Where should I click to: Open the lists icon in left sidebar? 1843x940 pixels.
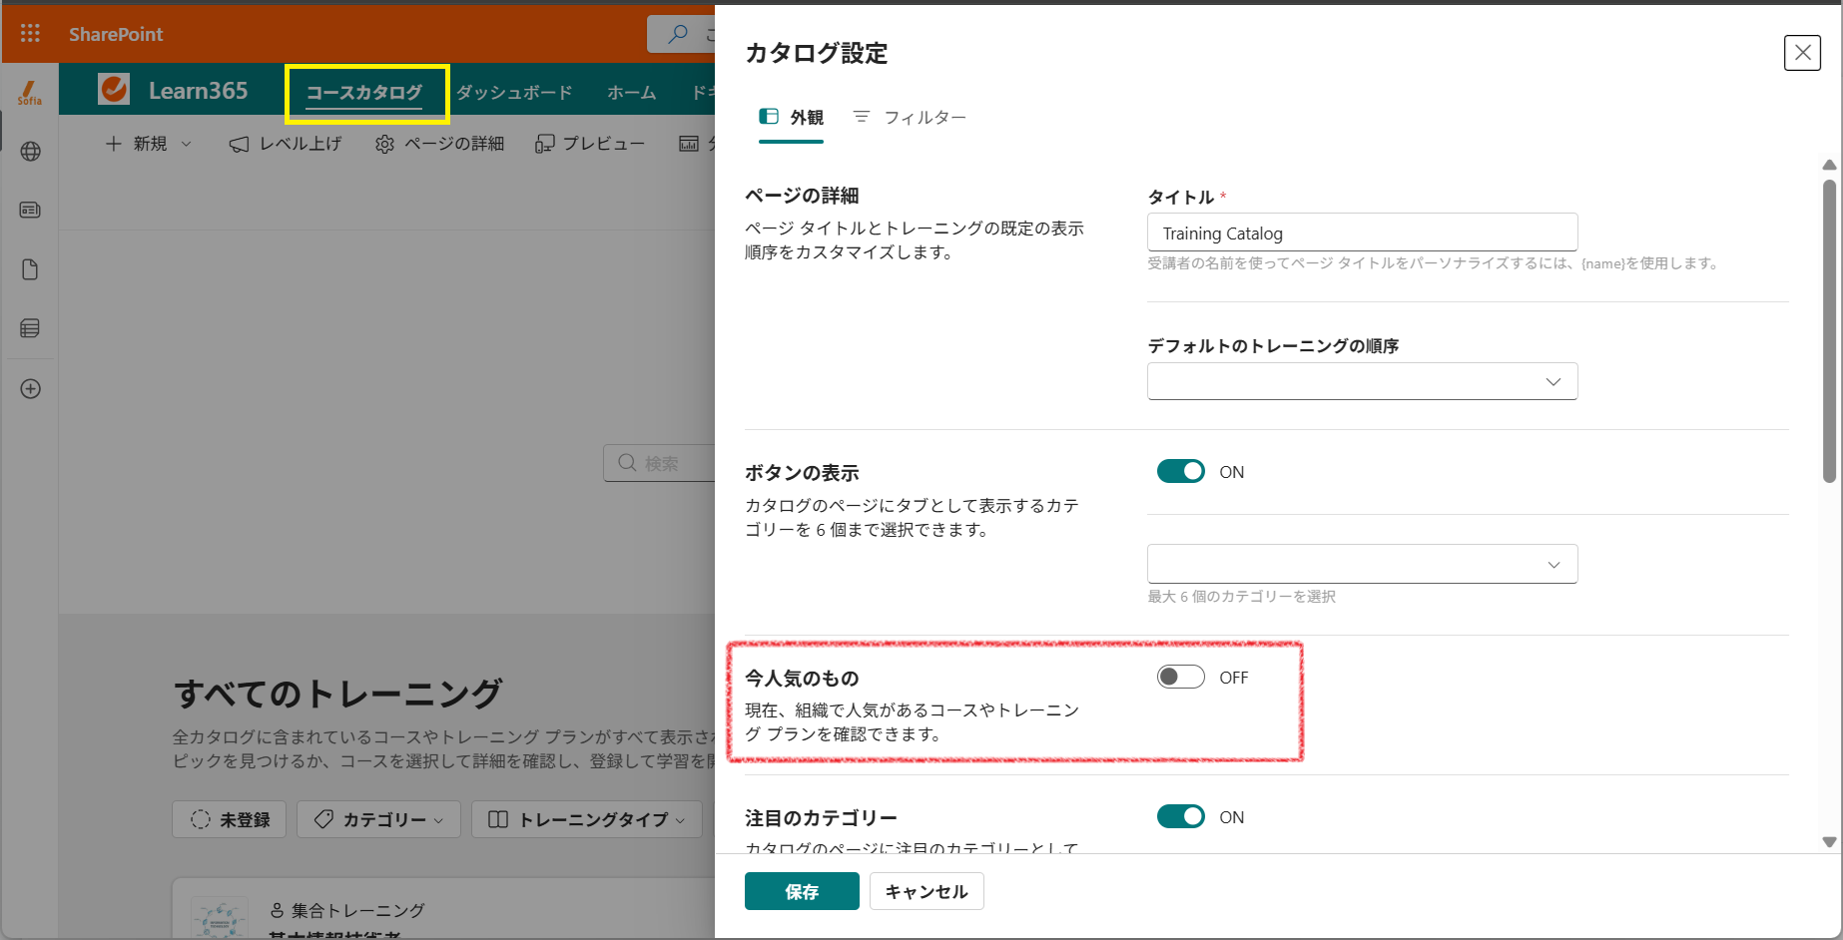coord(31,328)
